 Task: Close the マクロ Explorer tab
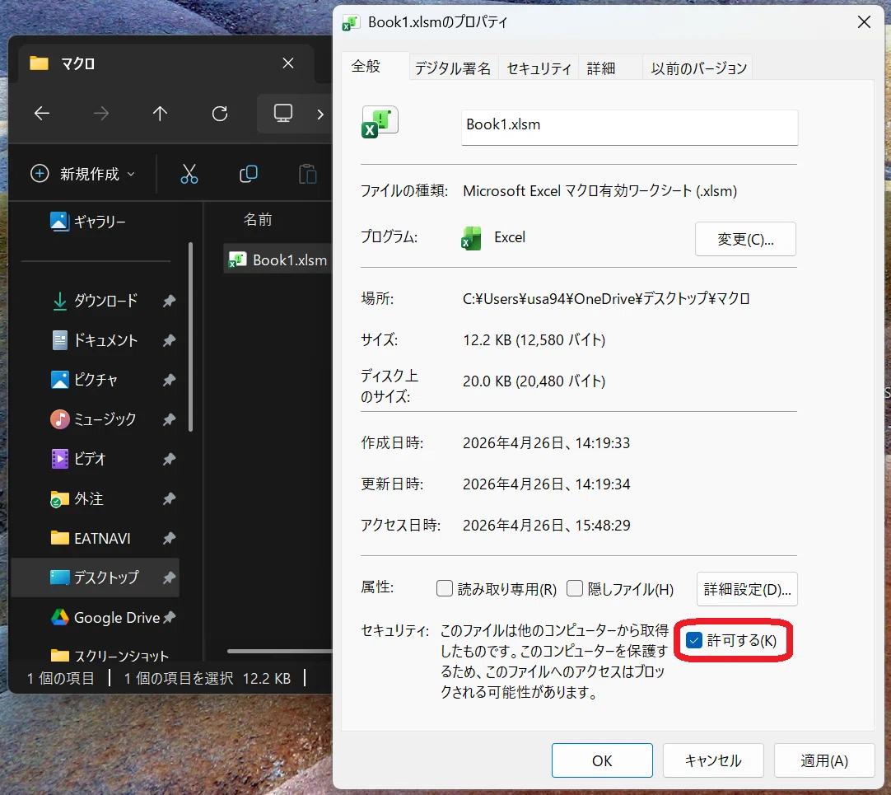pyautogui.click(x=288, y=63)
